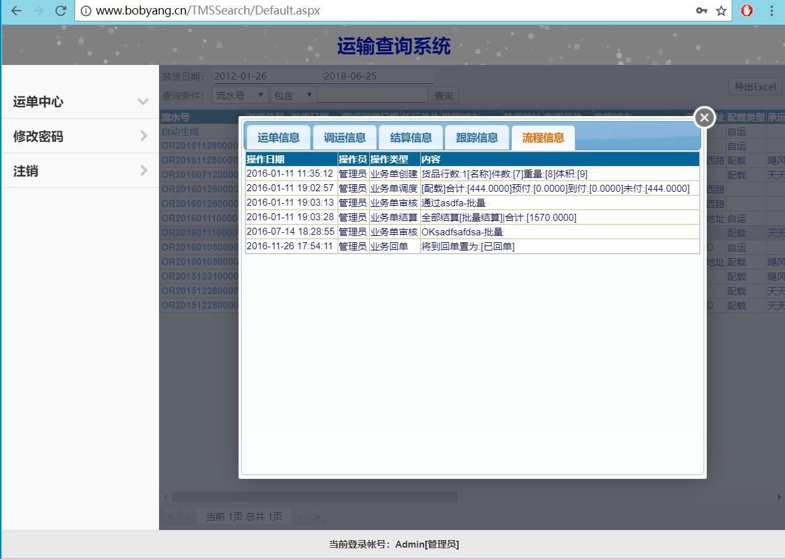Click the key password icon in address bar
This screenshot has height=559, width=785.
(702, 11)
